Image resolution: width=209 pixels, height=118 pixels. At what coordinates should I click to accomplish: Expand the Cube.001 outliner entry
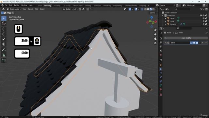[x=166, y=24]
